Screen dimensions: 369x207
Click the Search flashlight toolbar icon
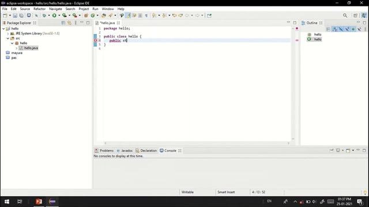(122, 16)
